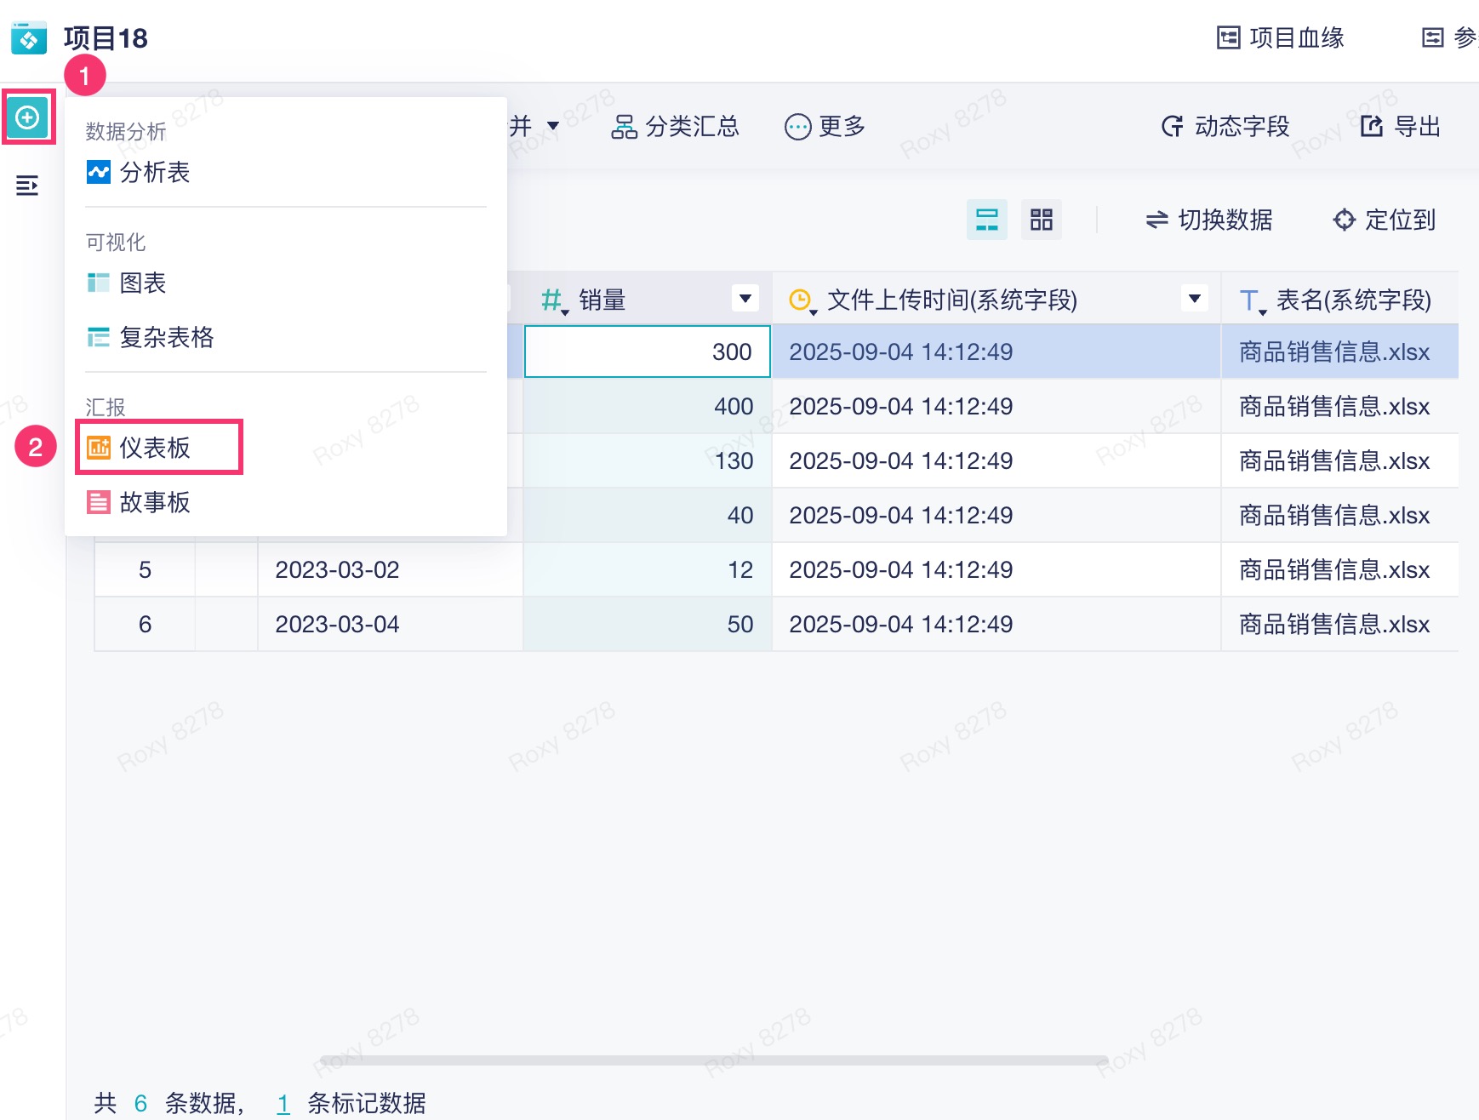Open 项目血缘 lineage view
This screenshot has height=1120, width=1479.
tap(1281, 38)
